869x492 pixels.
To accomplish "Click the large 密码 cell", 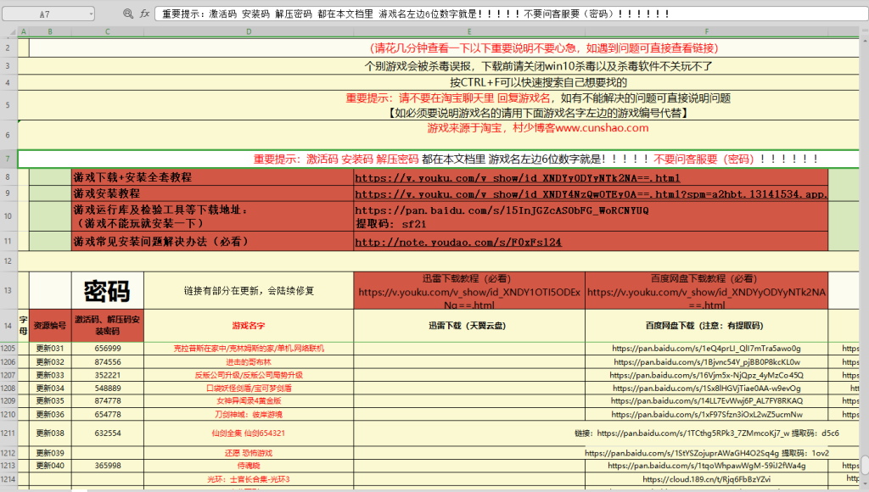I will [x=108, y=291].
